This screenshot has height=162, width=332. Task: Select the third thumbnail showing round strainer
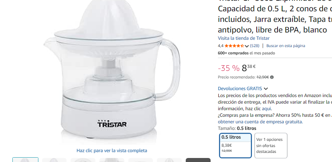click(x=83, y=160)
